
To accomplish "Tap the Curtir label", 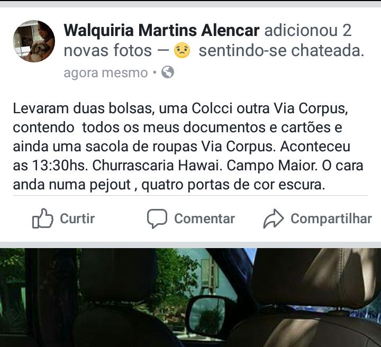I will pos(77,218).
